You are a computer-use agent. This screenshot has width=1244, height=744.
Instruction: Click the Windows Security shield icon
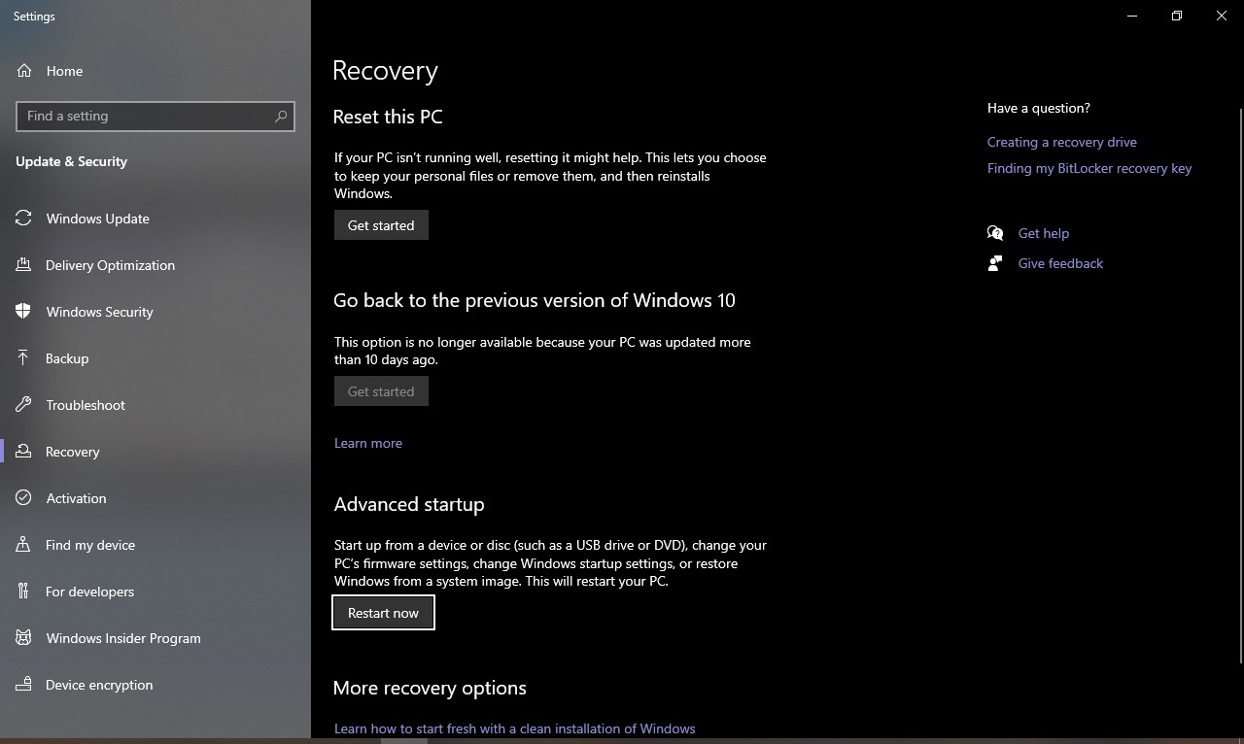pos(23,312)
